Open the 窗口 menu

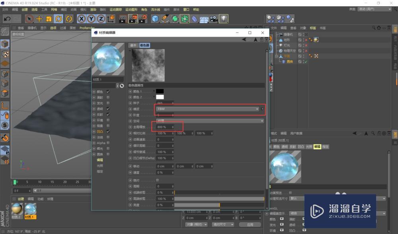(186, 10)
